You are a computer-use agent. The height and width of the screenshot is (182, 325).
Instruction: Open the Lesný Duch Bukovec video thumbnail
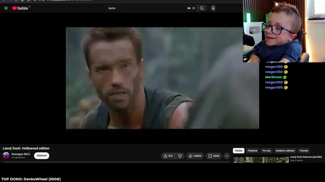(x=261, y=160)
